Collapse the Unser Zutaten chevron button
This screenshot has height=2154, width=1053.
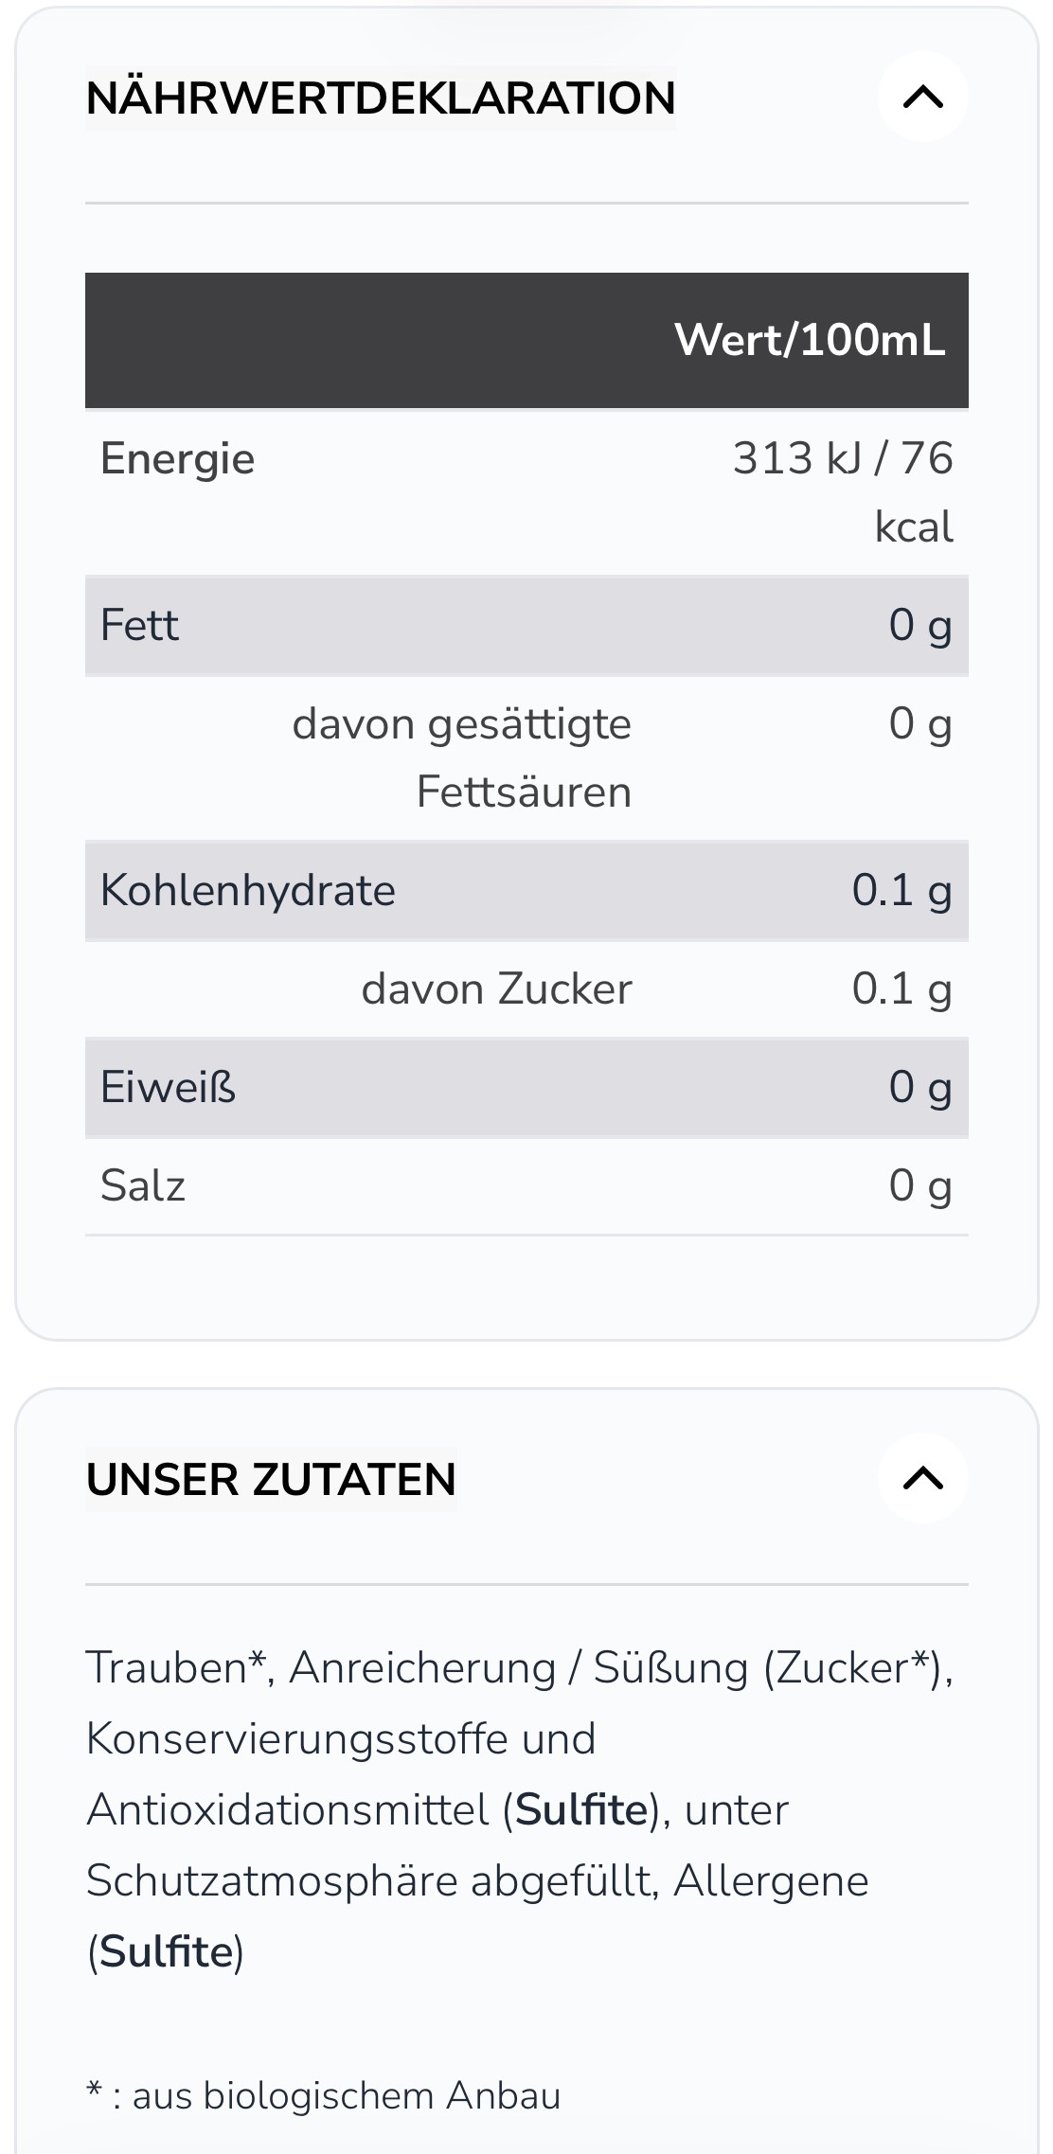(922, 1478)
